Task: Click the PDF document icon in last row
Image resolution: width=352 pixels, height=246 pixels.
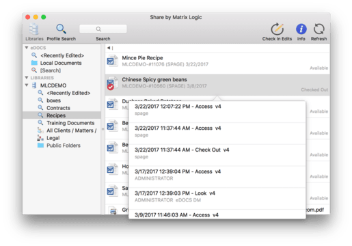Action: 113,211
